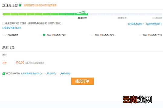The height and width of the screenshot is (108, 163).
Task: Click the 光速加速 level label
Action: [x=158, y=18]
